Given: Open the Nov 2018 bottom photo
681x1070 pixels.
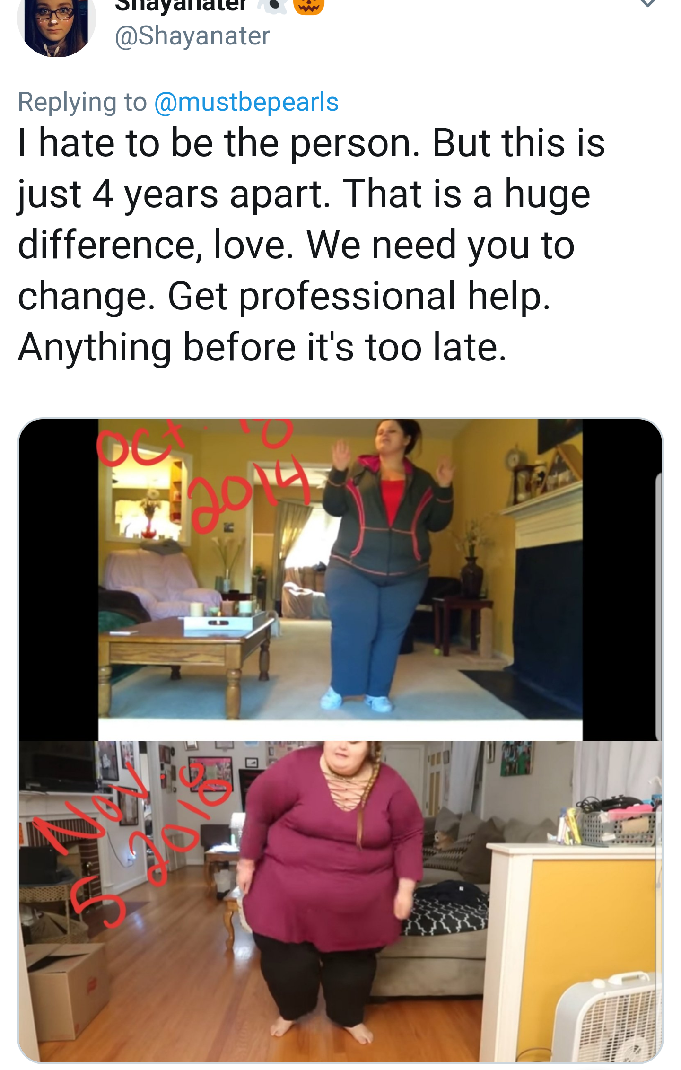Looking at the screenshot, I should [340, 902].
